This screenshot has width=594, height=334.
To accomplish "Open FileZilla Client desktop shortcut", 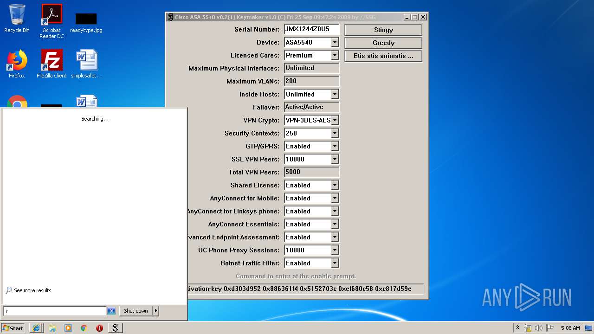I will pyautogui.click(x=52, y=64).
